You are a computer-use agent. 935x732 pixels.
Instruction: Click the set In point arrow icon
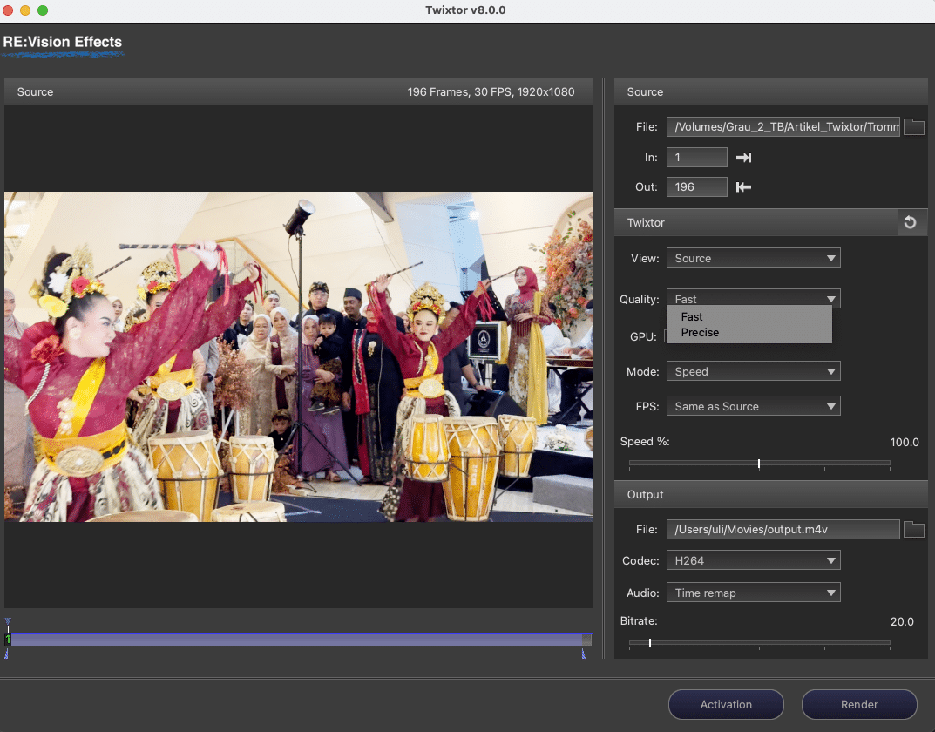(x=743, y=157)
